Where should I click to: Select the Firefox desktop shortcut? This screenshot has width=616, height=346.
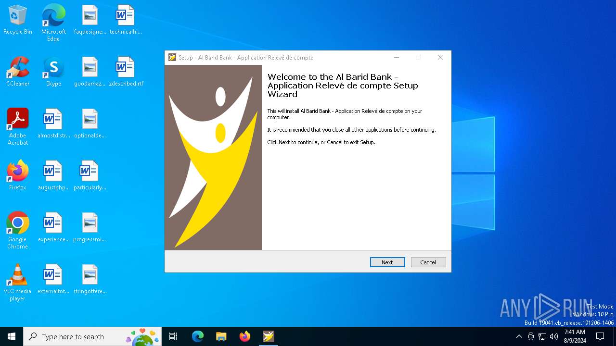coord(18,175)
